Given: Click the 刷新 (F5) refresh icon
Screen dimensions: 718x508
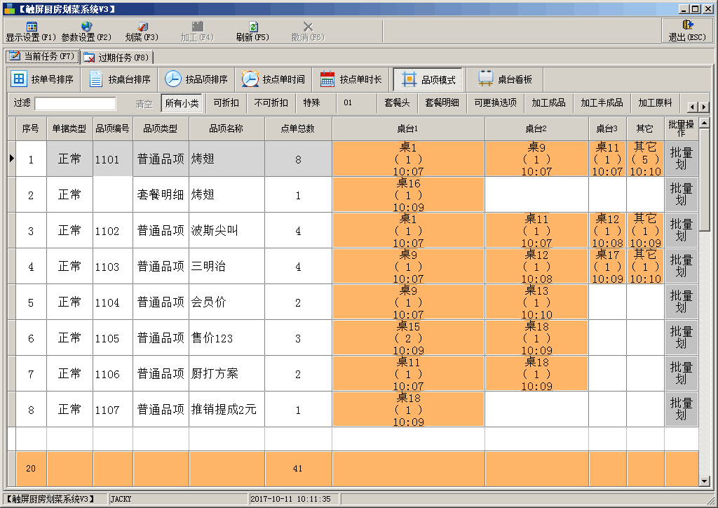Looking at the screenshot, I should click(x=252, y=27).
